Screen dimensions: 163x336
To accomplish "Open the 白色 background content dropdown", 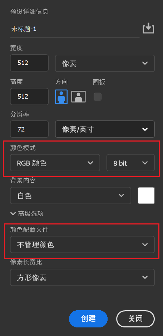I will [x=71, y=196].
